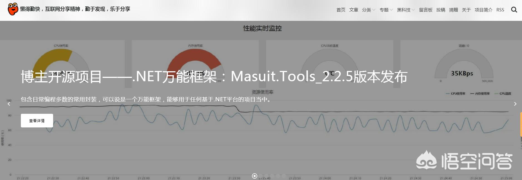Click the 查看详情 button
Viewport: 522px width, 180px height.
click(37, 120)
